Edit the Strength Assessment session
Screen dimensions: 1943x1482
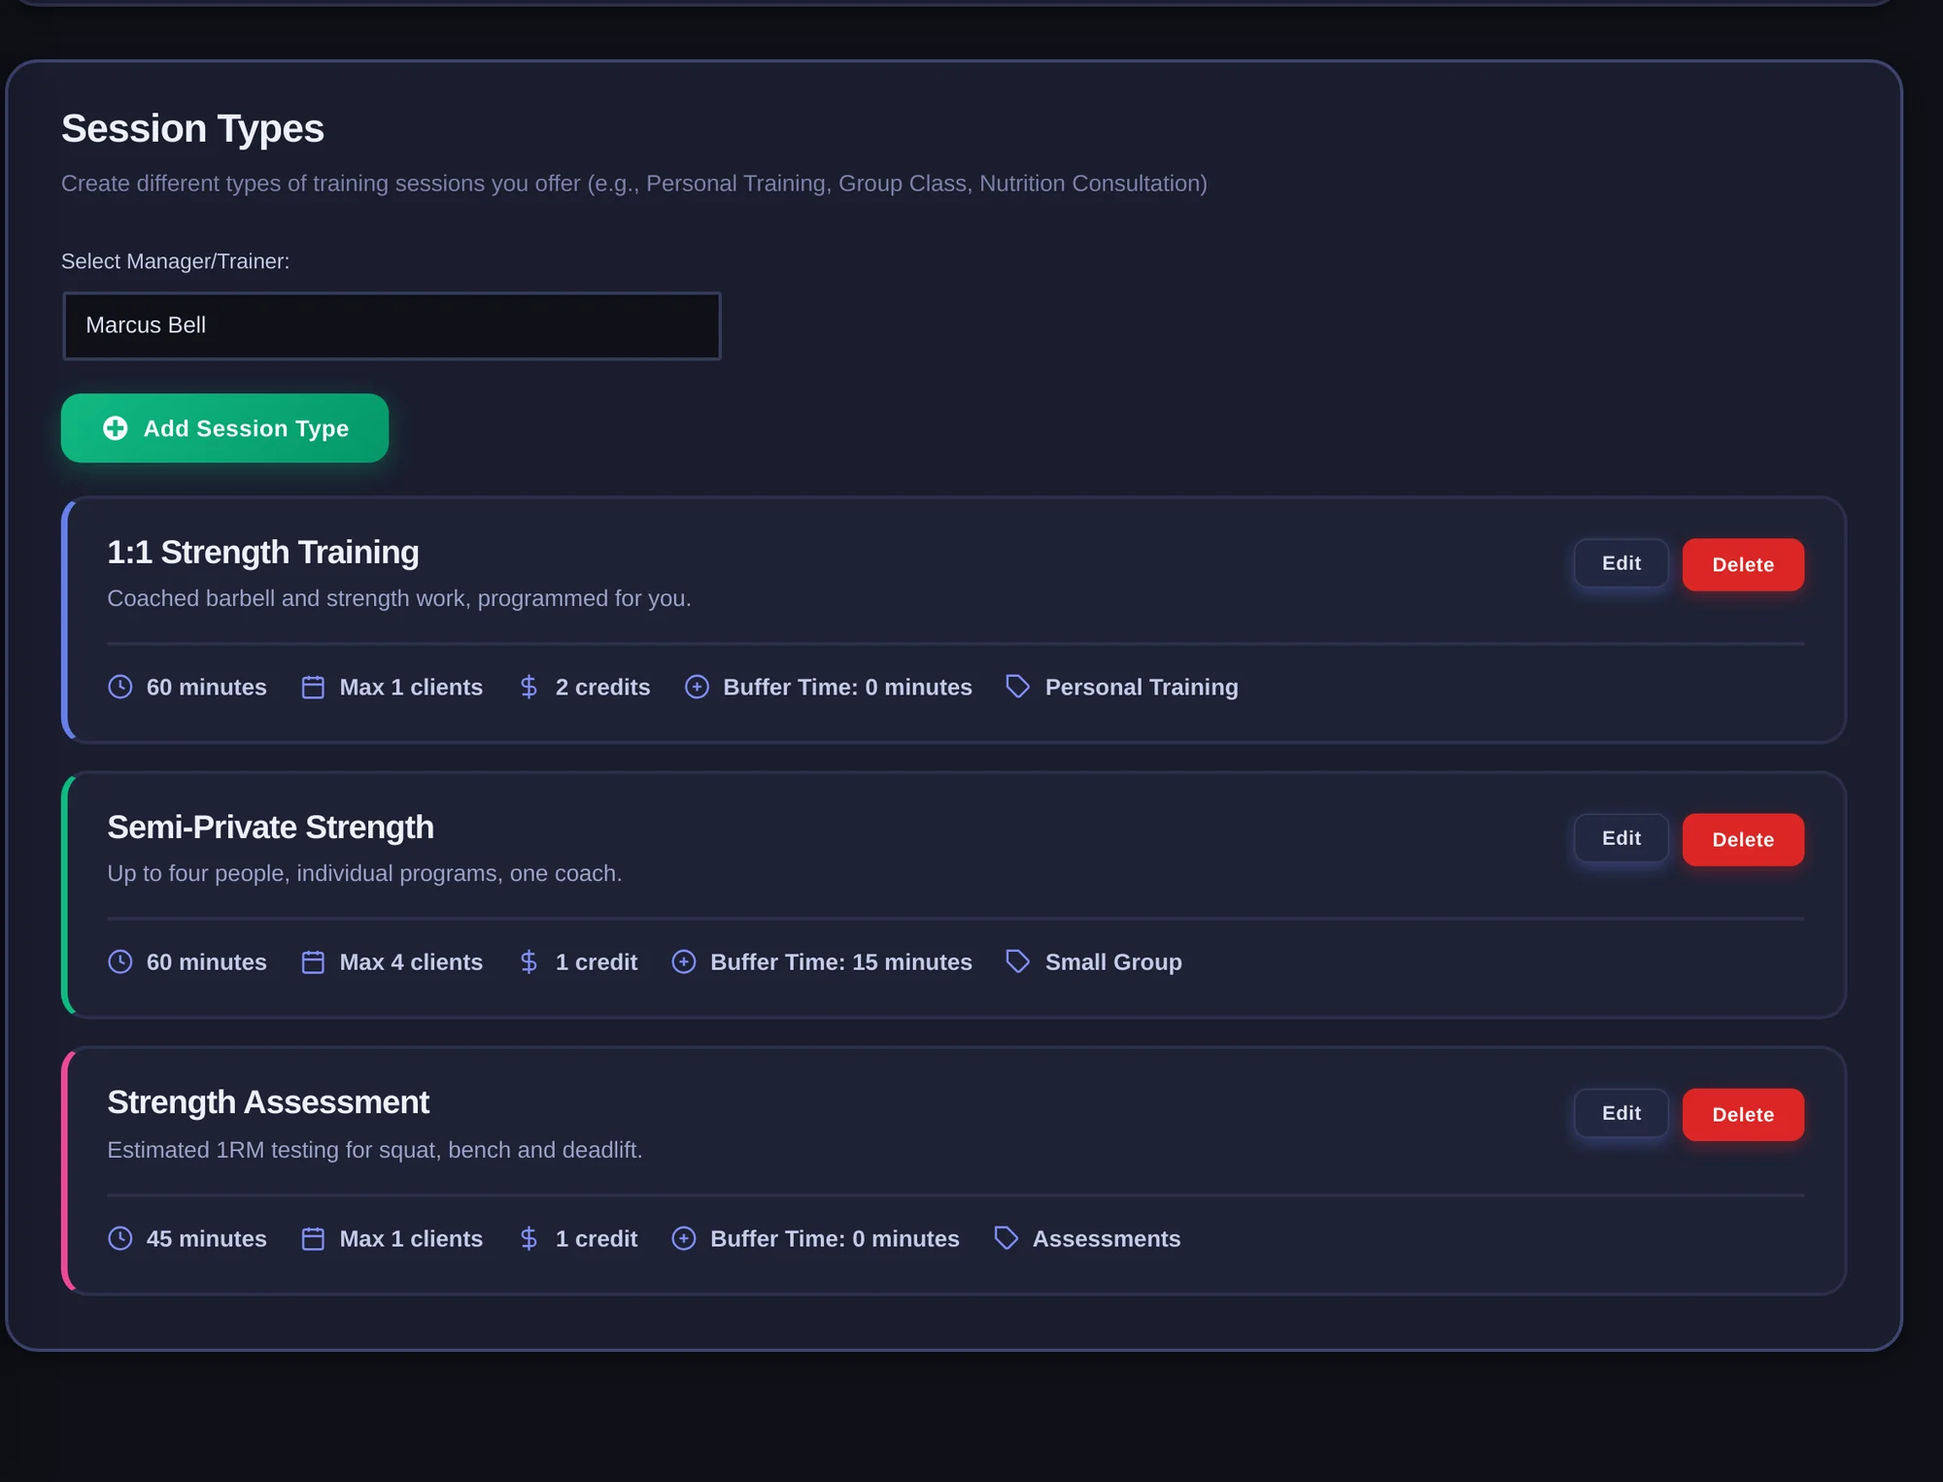point(1620,1113)
